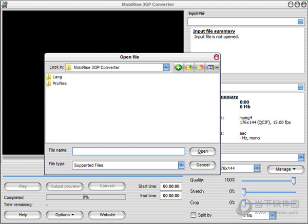Screen dimensions: 308x224
Task: Create a new folder icon
Action: [x=200, y=68]
